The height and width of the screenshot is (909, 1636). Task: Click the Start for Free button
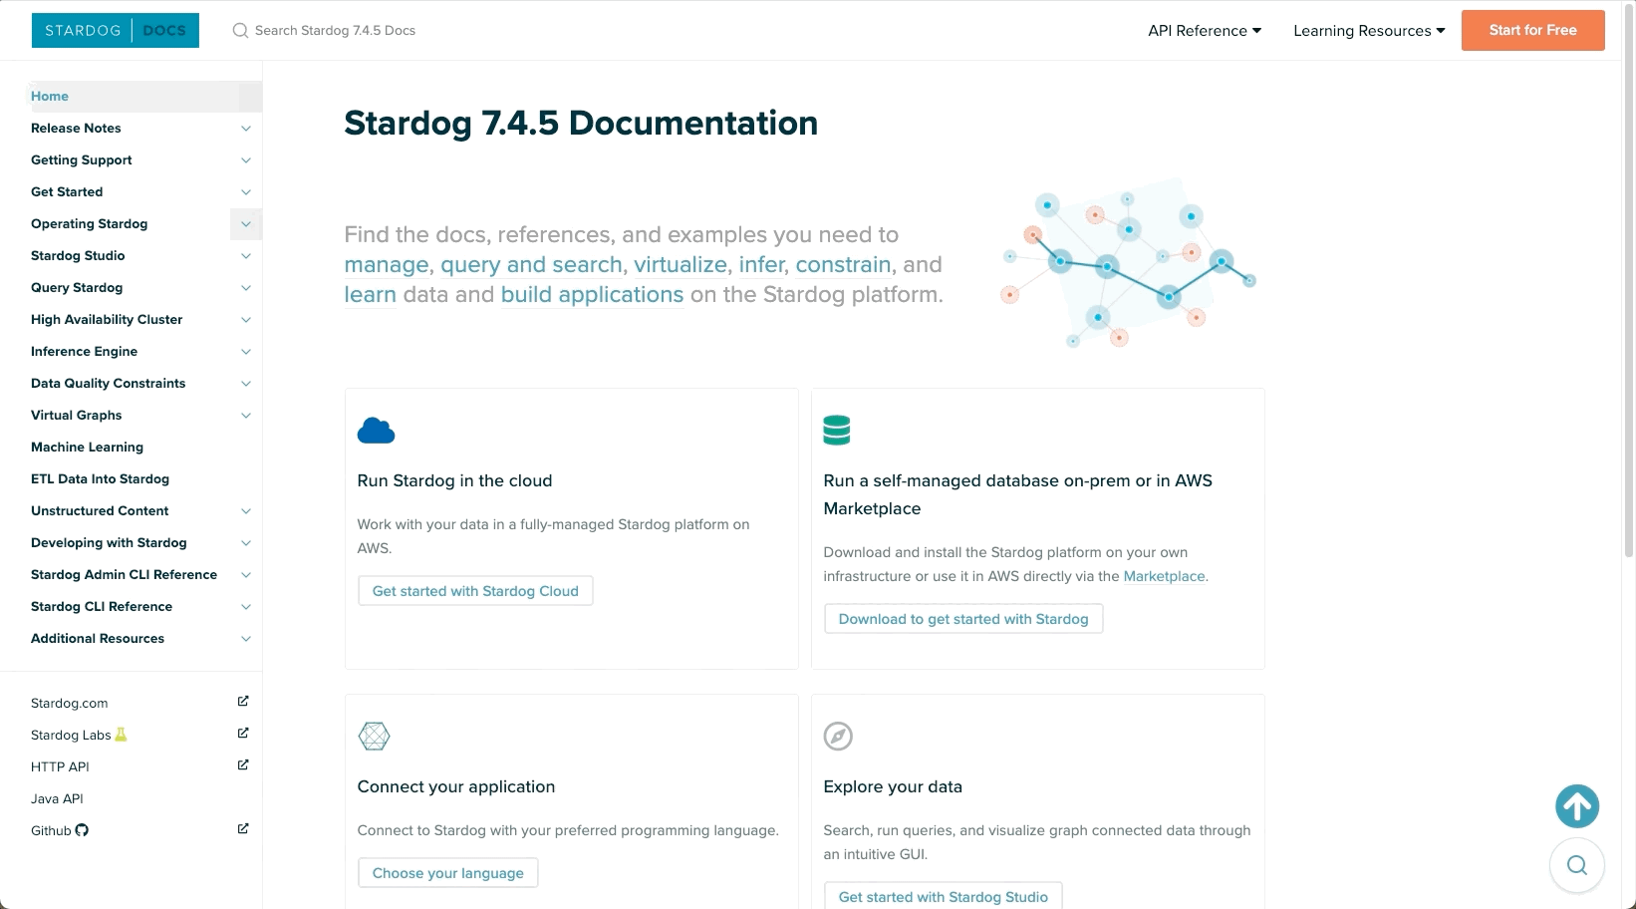coord(1532,30)
